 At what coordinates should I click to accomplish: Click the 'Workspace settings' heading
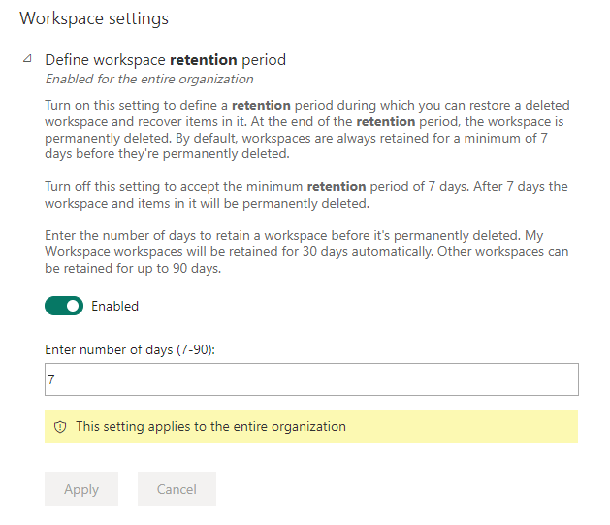94,18
